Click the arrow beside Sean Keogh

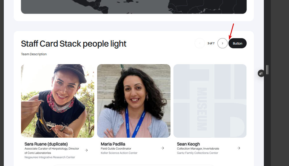coord(239,148)
